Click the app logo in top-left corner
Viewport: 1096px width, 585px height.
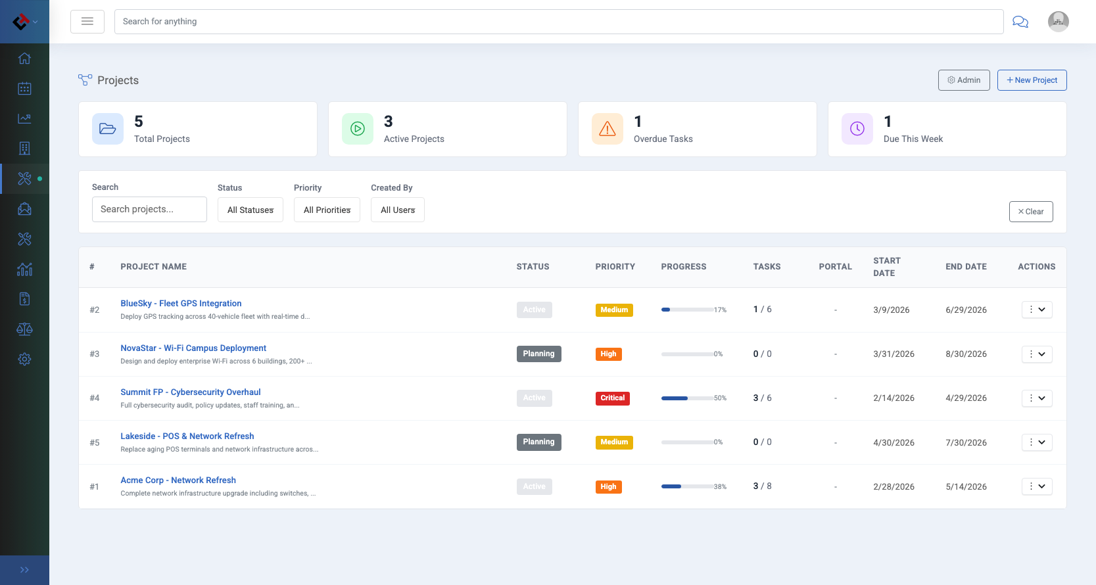coord(21,22)
